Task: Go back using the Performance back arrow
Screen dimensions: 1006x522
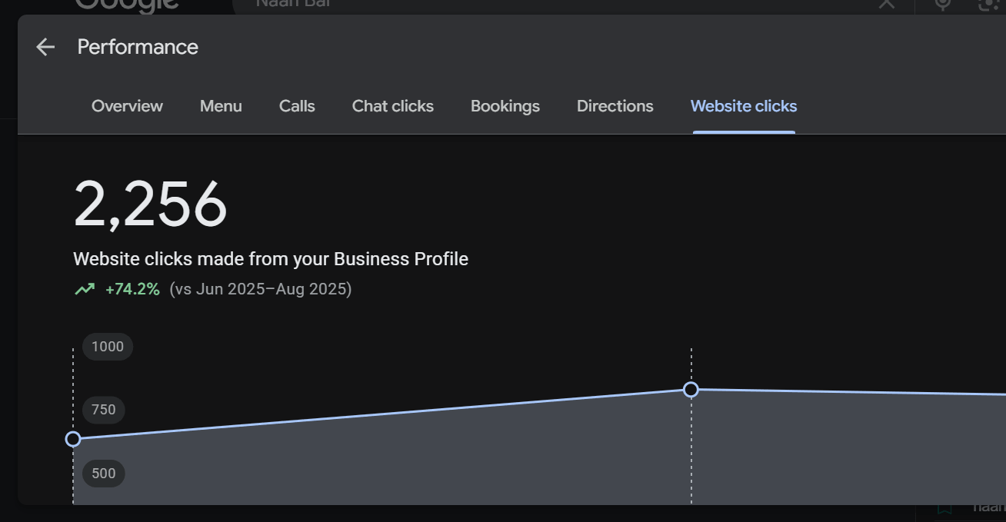Action: click(45, 47)
